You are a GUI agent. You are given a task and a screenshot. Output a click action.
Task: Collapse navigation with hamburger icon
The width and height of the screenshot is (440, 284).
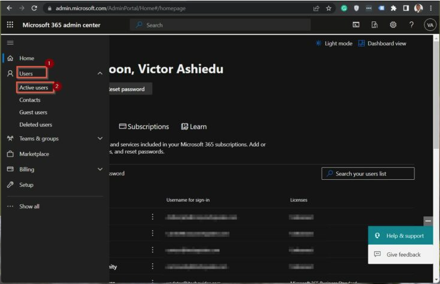[10, 42]
